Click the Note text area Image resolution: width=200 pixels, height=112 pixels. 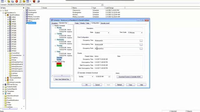pyautogui.click(x=132, y=63)
